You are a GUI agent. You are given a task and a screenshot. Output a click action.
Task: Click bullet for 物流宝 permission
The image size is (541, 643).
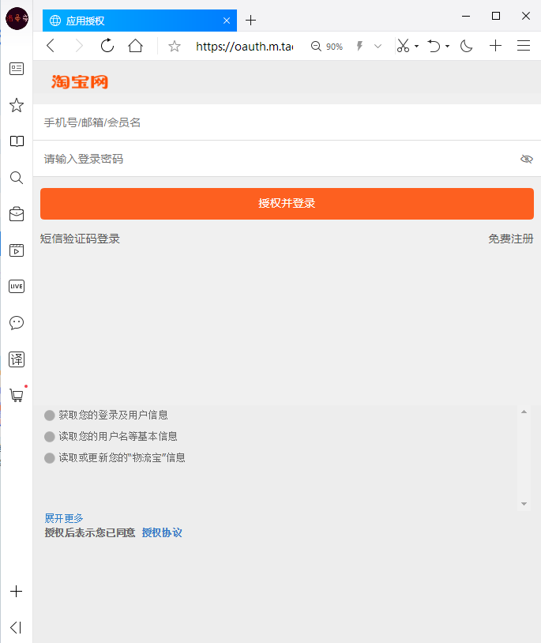pos(50,458)
